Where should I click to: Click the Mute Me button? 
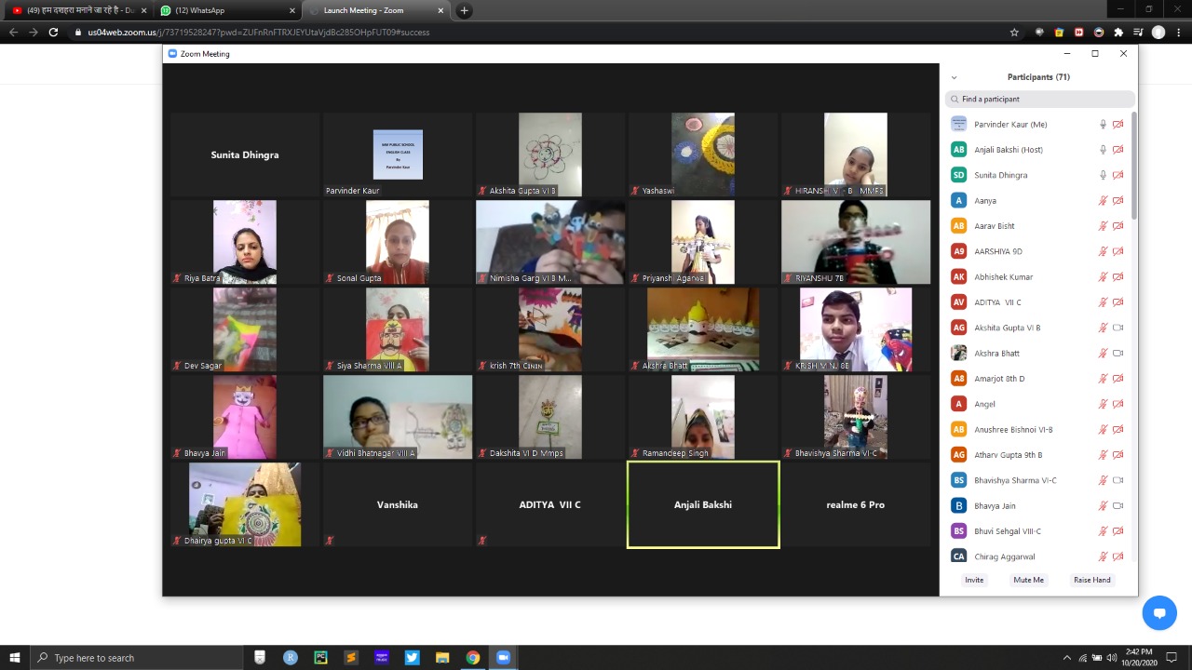coord(1028,580)
